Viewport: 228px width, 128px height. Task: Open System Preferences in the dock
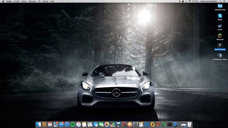pyautogui.click(x=135, y=124)
